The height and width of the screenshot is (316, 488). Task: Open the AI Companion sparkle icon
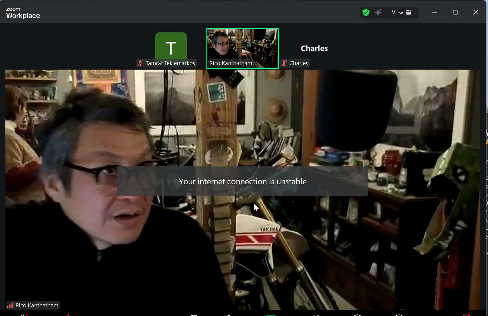click(379, 12)
